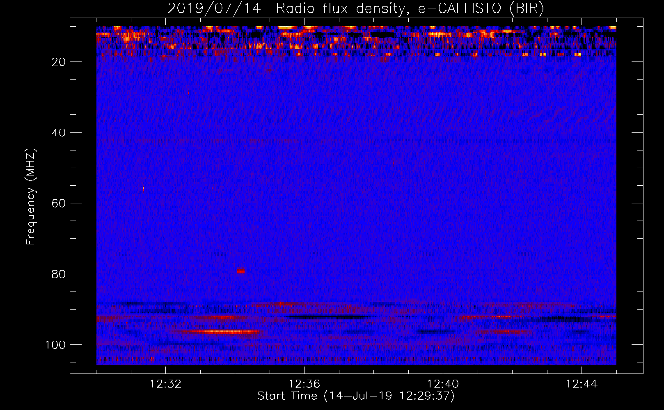Click the small red burst near 80 MHz
Viewport: 664px width, 410px height.
[x=240, y=271]
